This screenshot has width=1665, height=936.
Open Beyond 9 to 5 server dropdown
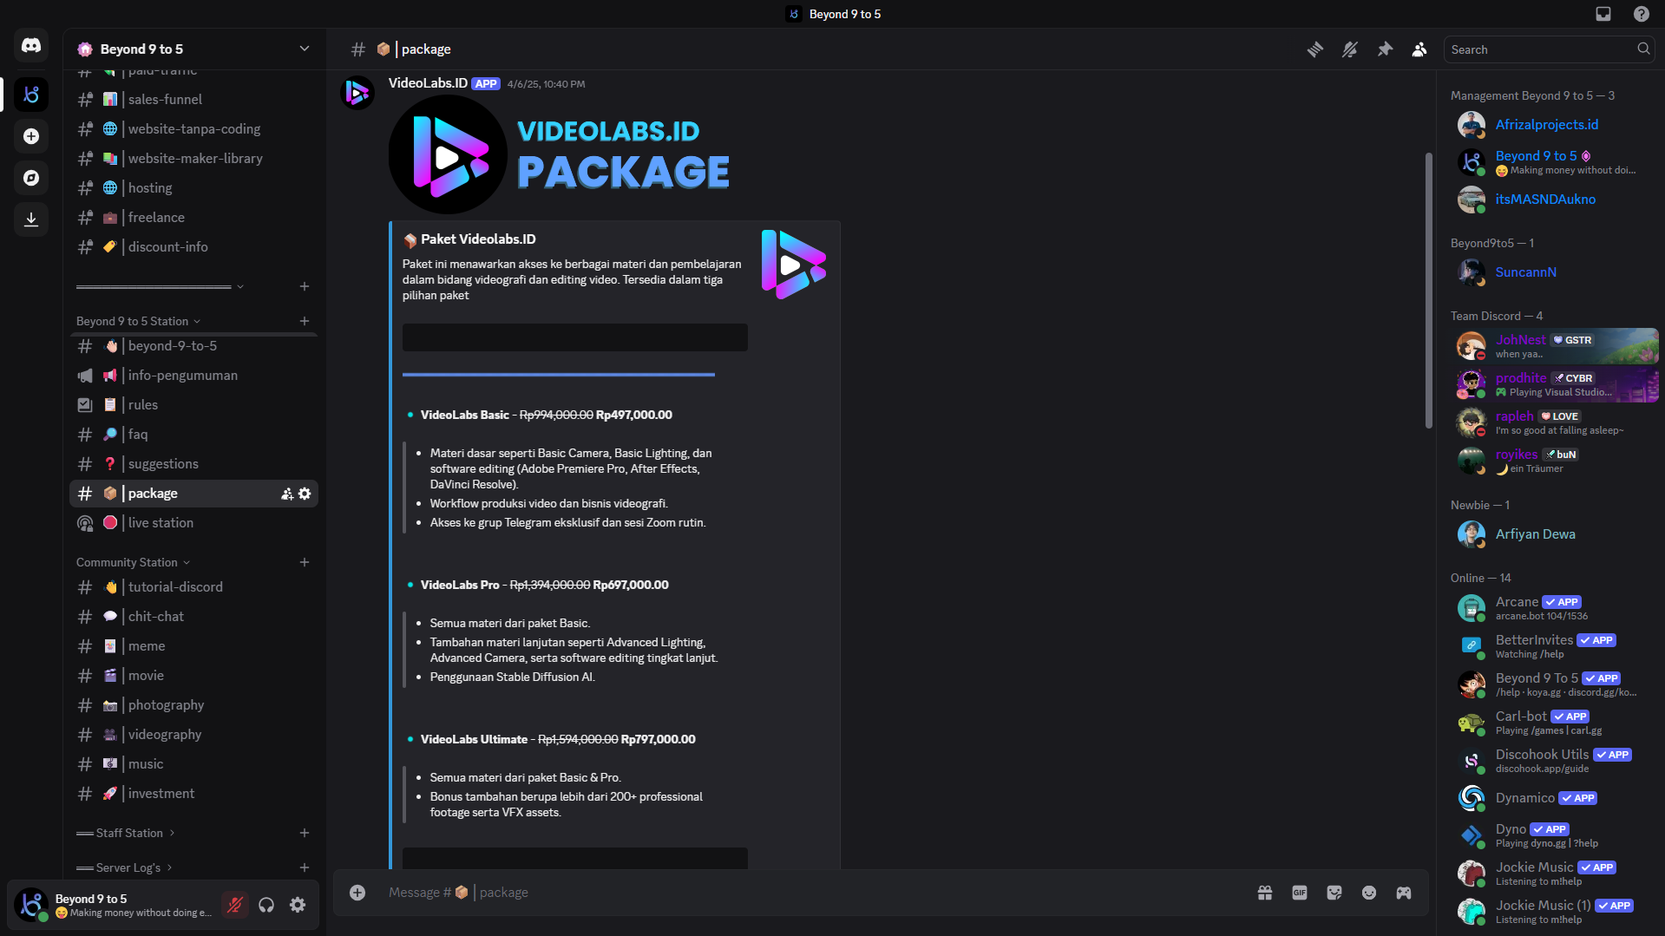[x=194, y=49]
